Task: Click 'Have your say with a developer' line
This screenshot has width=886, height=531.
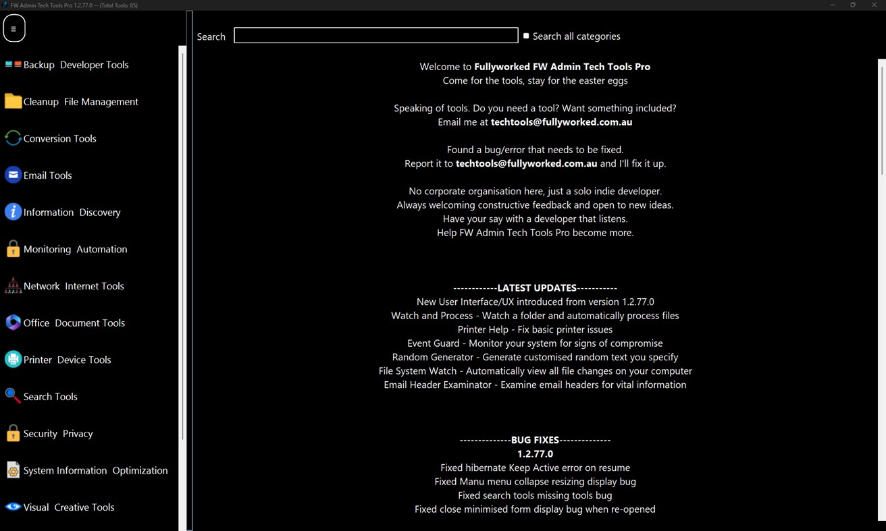Action: click(x=535, y=219)
